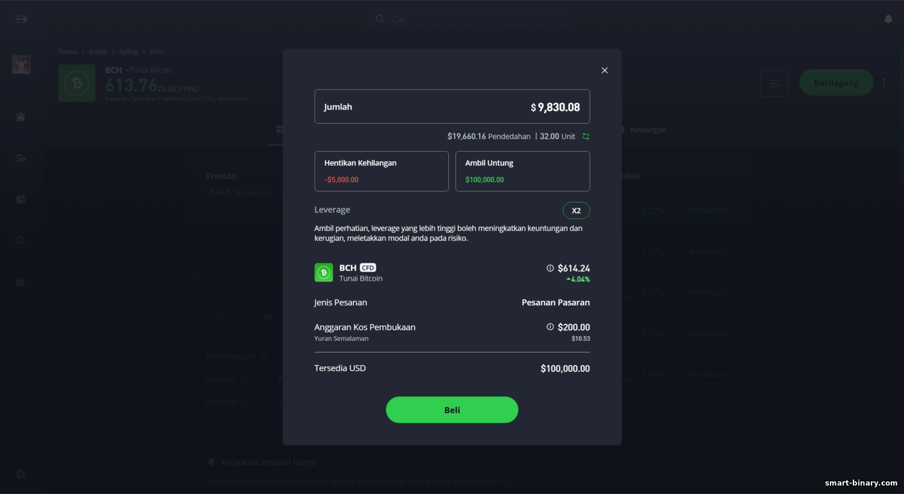904x494 pixels.
Task: Click the Jumlah amount field
Action: click(x=452, y=107)
